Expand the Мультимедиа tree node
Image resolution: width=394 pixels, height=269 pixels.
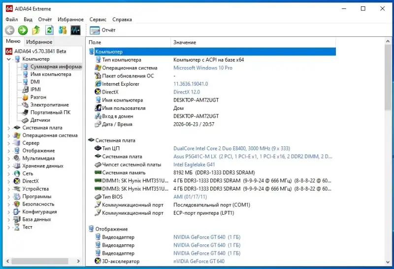9,158
